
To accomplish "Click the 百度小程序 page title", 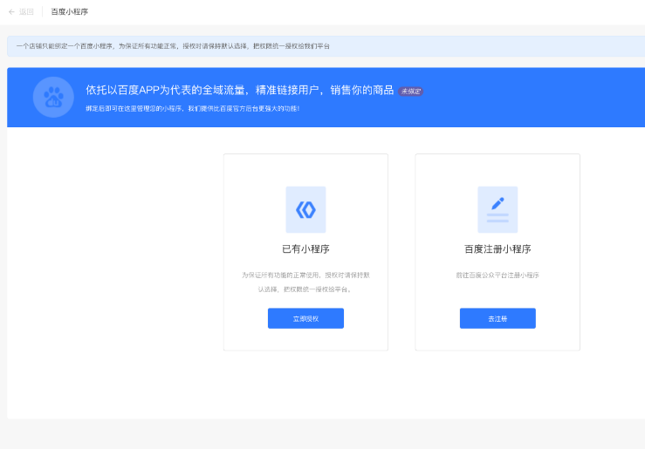I will pos(69,12).
